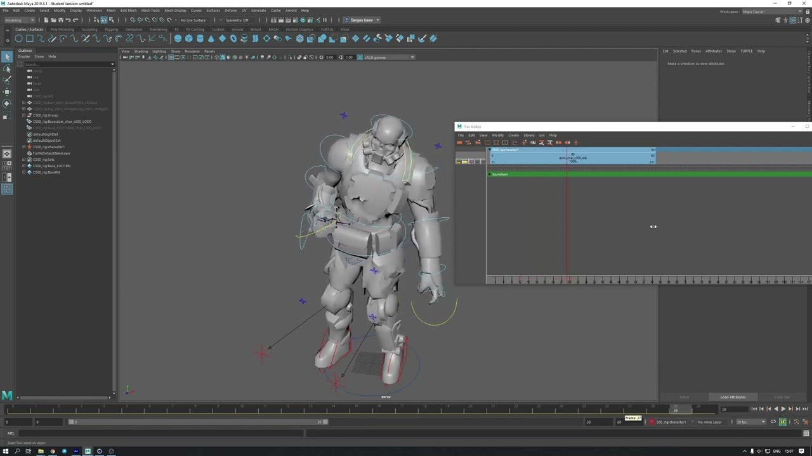The width and height of the screenshot is (812, 456).
Task: Choose the Rotate tool in toolbox
Action: pyautogui.click(x=7, y=103)
